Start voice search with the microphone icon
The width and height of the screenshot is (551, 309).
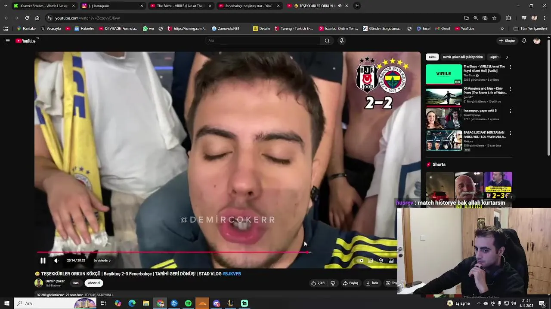click(x=342, y=41)
